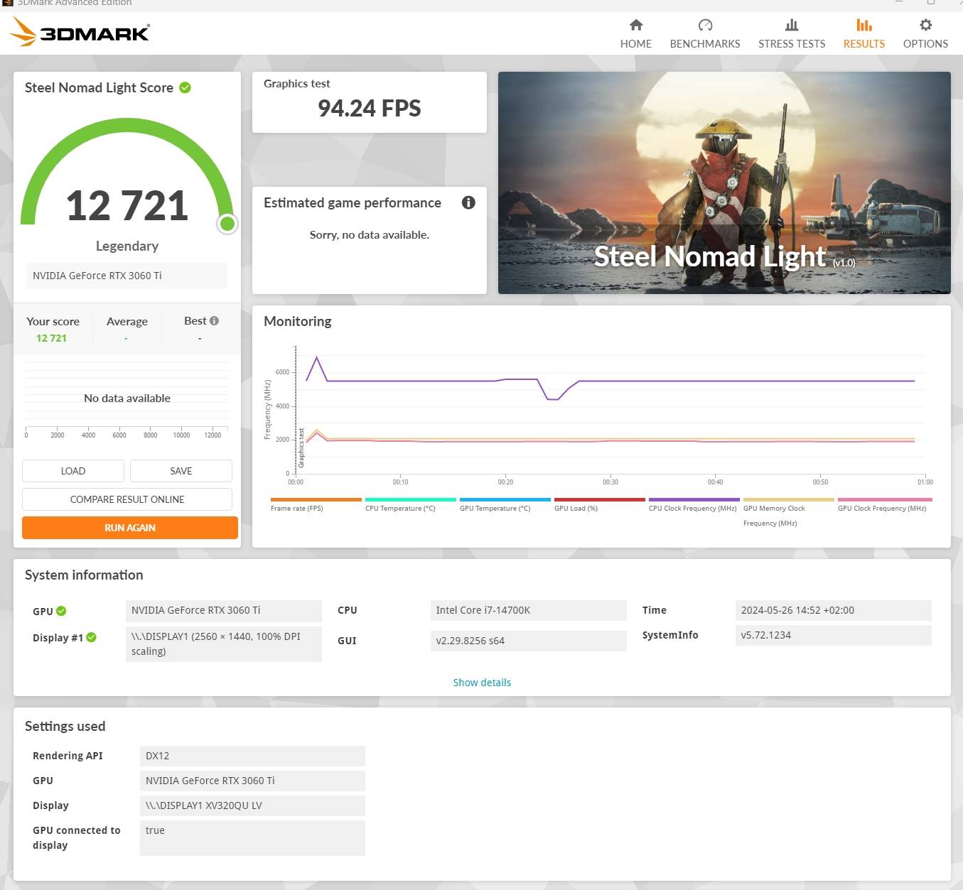
Task: Click the 3DMark logo
Action: (80, 32)
